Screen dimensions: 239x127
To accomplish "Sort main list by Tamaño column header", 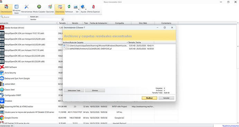I will click(x=62, y=23).
